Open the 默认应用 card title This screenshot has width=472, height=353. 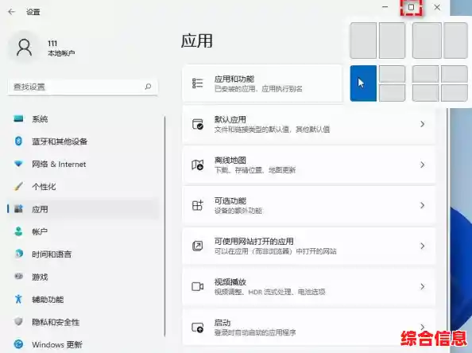tap(230, 119)
